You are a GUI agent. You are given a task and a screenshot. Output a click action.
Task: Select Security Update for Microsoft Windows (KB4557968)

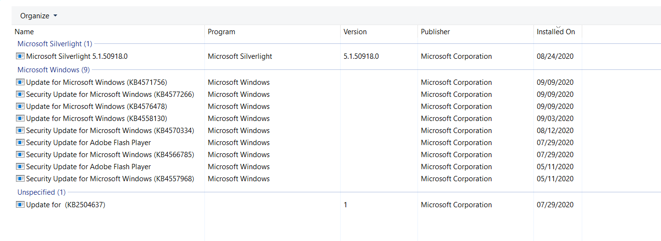pos(110,179)
